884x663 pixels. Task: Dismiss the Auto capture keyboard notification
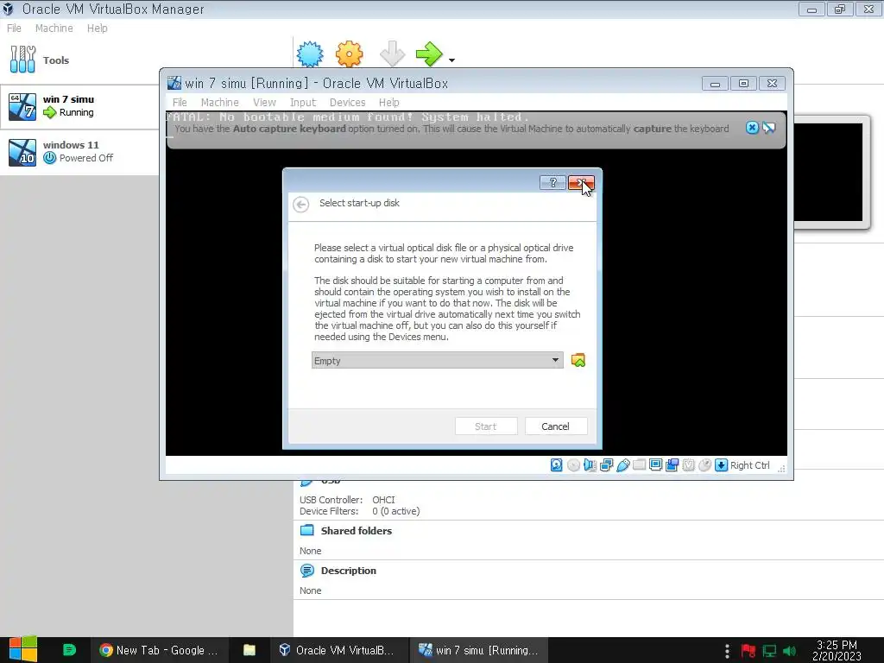point(752,128)
